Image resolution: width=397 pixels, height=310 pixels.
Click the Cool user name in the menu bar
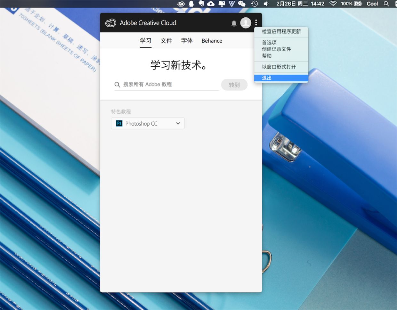click(x=372, y=4)
